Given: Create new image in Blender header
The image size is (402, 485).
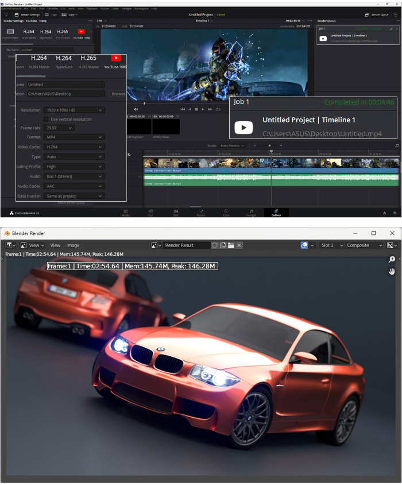Looking at the screenshot, I should click(223, 245).
